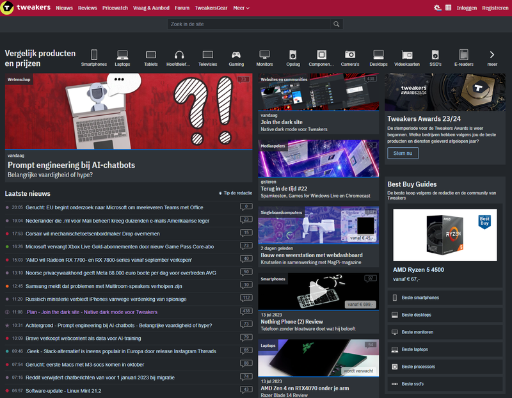
Task: Go to the Forum menu item
Action: [x=182, y=8]
